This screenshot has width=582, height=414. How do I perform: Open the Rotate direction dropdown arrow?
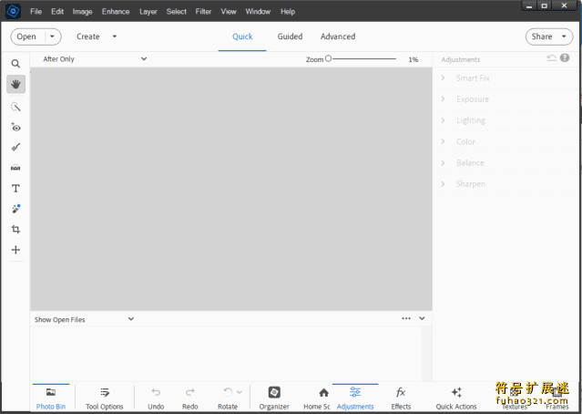pyautogui.click(x=240, y=392)
